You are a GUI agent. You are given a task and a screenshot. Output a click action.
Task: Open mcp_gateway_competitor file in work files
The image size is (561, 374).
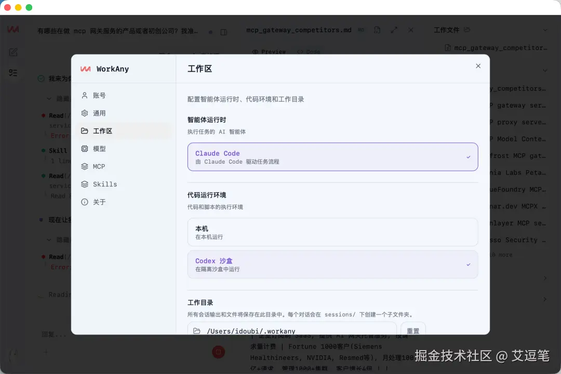pyautogui.click(x=496, y=48)
